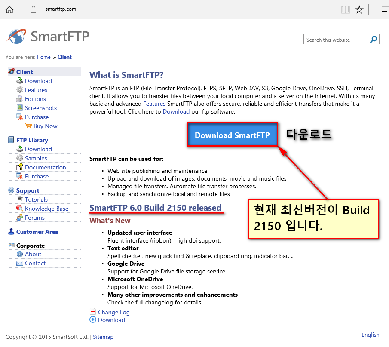Visit the Forums link
This screenshot has width=389, height=347.
click(x=34, y=218)
